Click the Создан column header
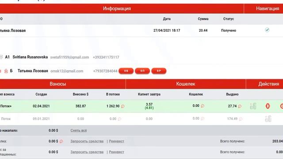The height and width of the screenshot is (159, 283). (x=41, y=94)
